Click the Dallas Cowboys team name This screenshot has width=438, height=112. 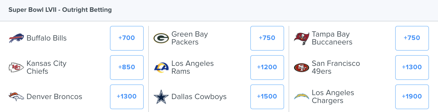[x=199, y=97]
